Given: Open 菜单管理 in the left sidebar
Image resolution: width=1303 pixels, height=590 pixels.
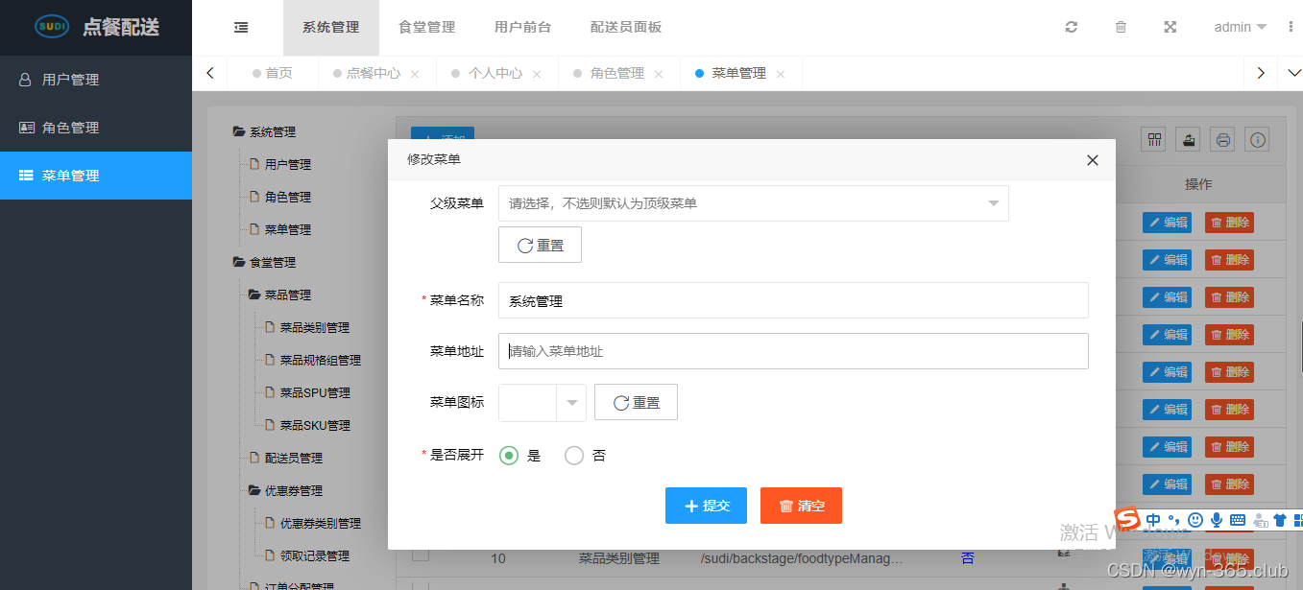Looking at the screenshot, I should pyautogui.click(x=96, y=176).
